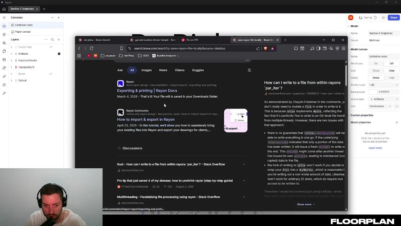Add a new layer with plus icon
The width and height of the screenshot is (401, 226).
(59, 40)
